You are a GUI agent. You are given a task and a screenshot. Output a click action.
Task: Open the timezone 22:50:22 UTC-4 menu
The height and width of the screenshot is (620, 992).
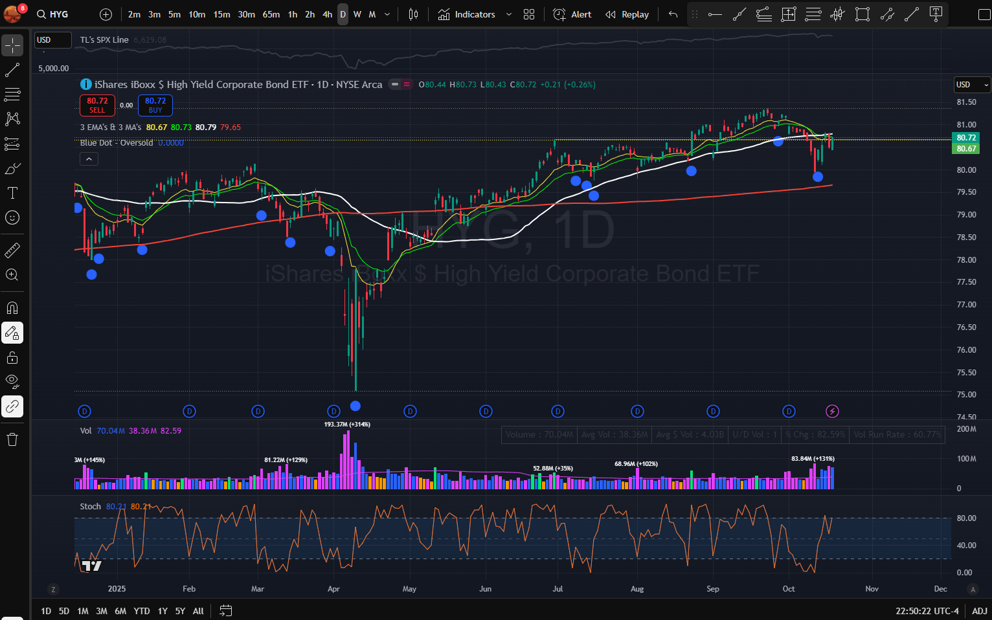pos(927,611)
